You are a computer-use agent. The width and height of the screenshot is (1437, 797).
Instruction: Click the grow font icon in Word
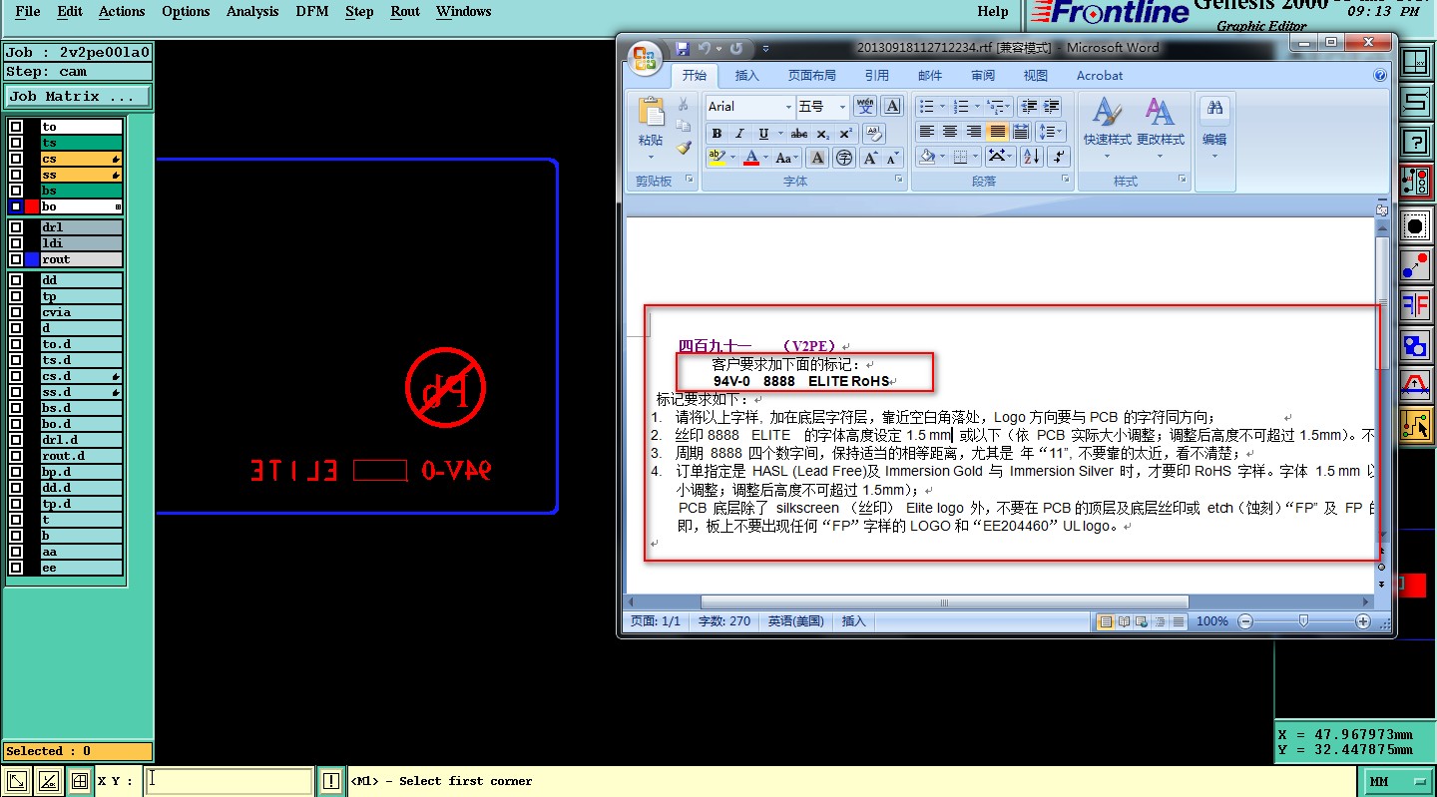coord(870,158)
